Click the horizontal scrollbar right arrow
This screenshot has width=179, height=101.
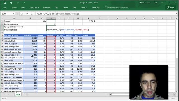pos(175,95)
